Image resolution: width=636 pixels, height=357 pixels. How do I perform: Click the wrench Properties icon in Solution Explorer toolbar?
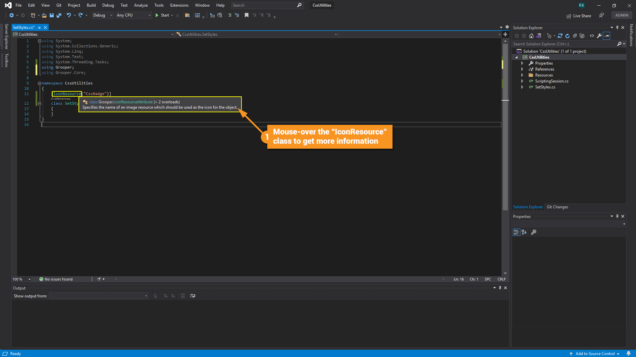click(599, 36)
